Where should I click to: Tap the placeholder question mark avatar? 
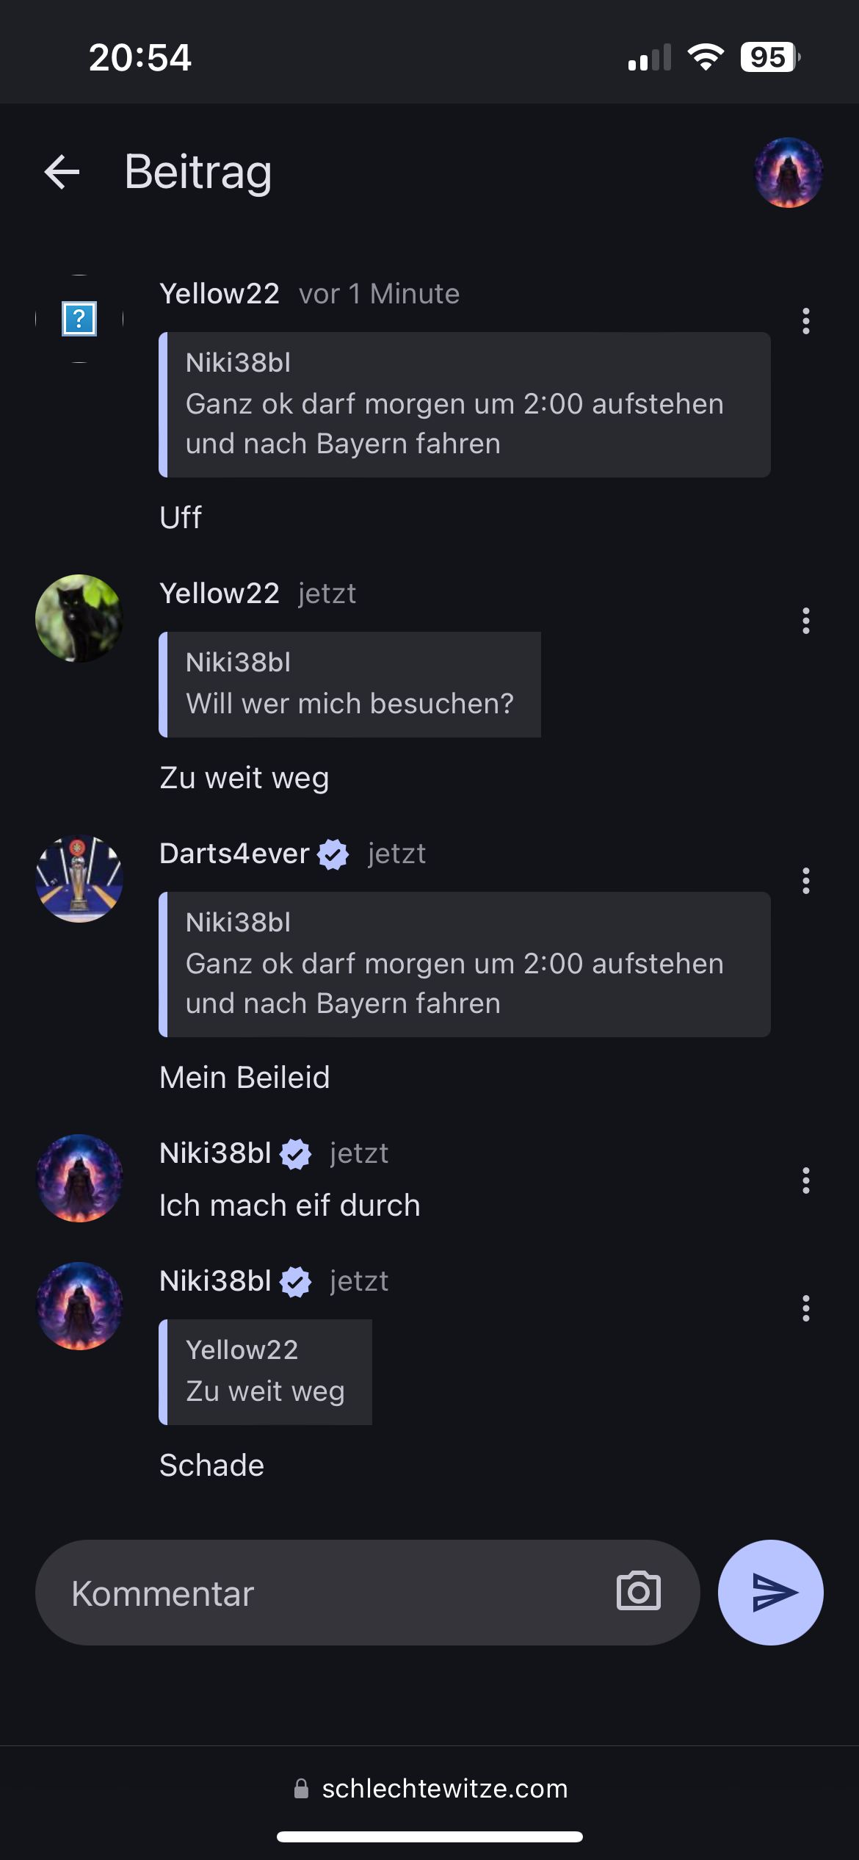[79, 319]
